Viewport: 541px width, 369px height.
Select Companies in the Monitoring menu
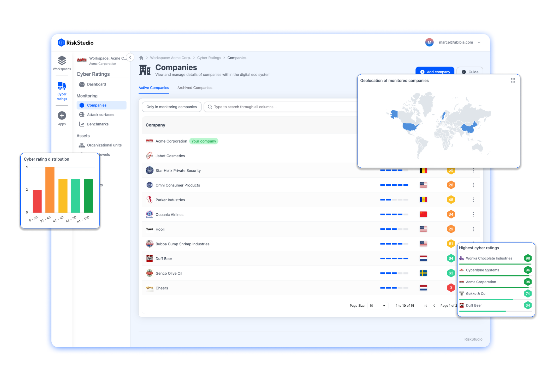click(x=102, y=105)
